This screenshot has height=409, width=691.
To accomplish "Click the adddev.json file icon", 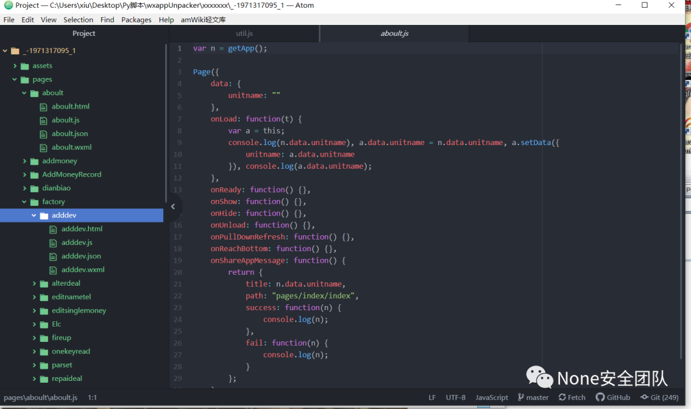I will [x=53, y=257].
